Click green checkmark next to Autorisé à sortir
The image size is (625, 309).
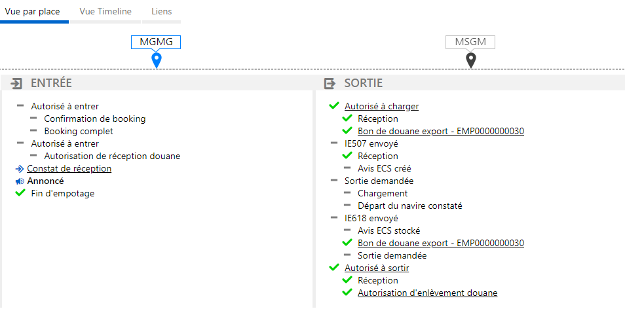click(x=333, y=268)
